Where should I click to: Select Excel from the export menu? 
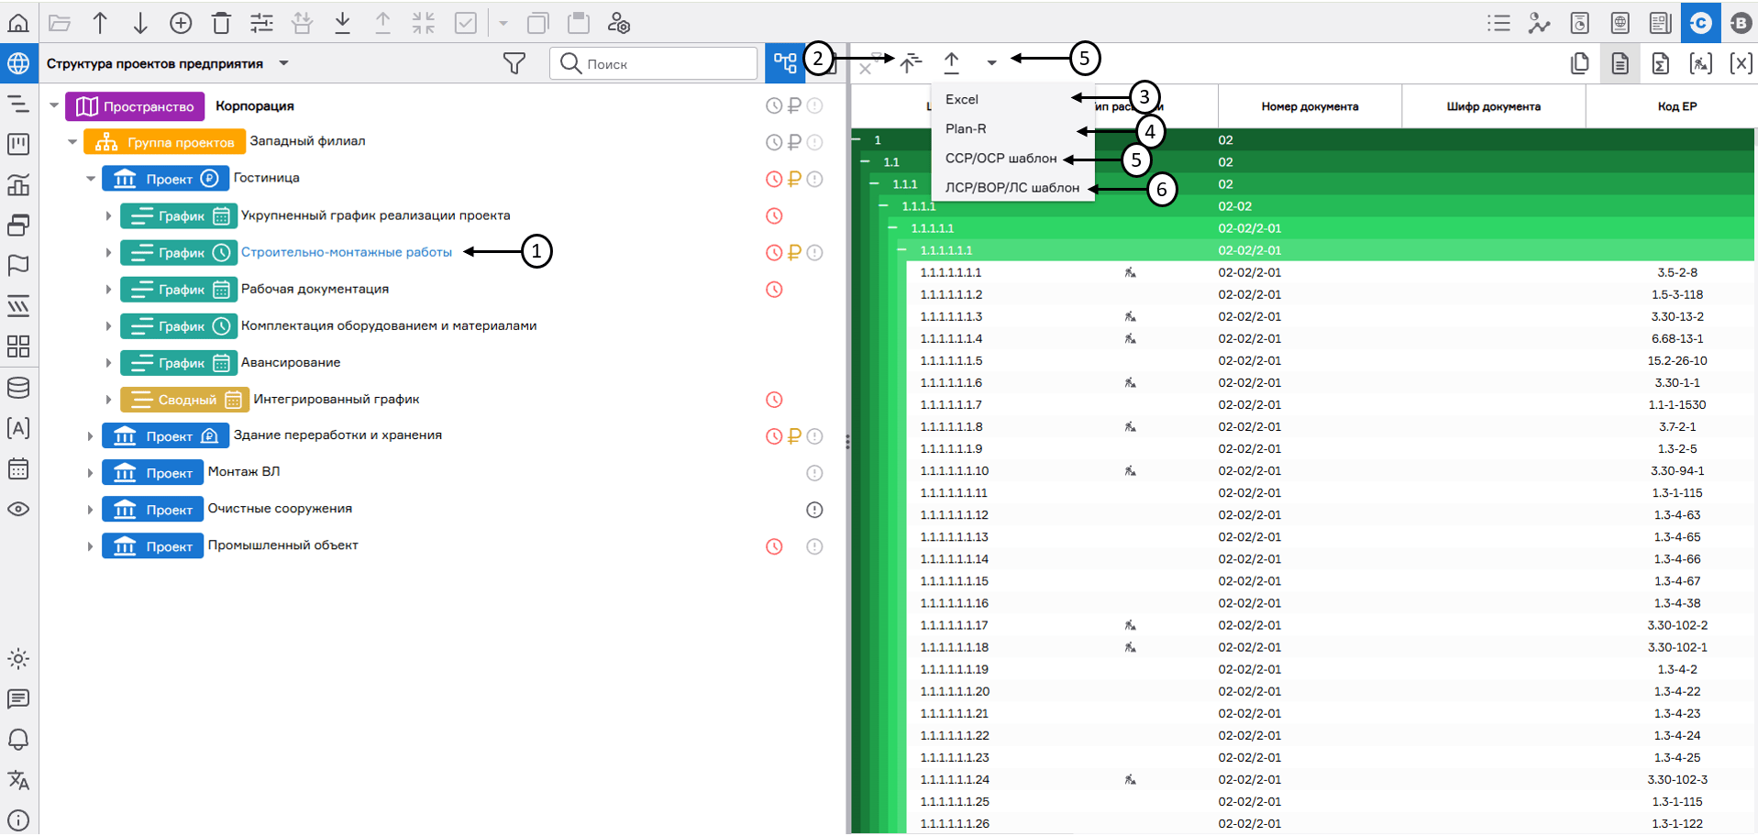pos(962,99)
